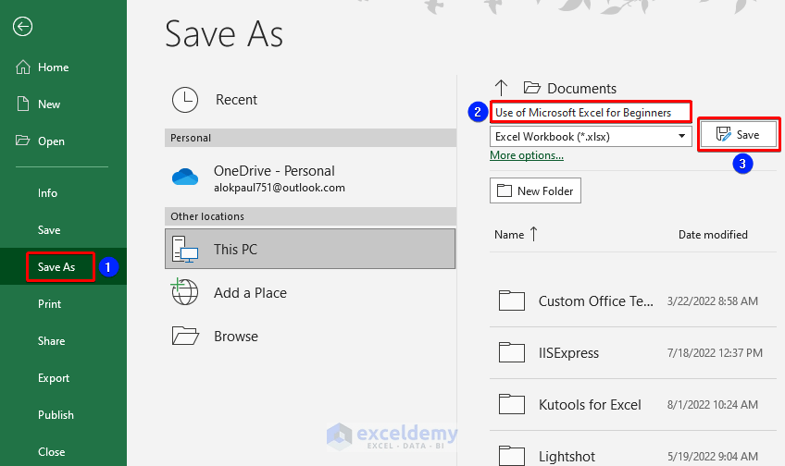
Task: Click the date 5/19/2022 9:04 AM
Action: 713,456
